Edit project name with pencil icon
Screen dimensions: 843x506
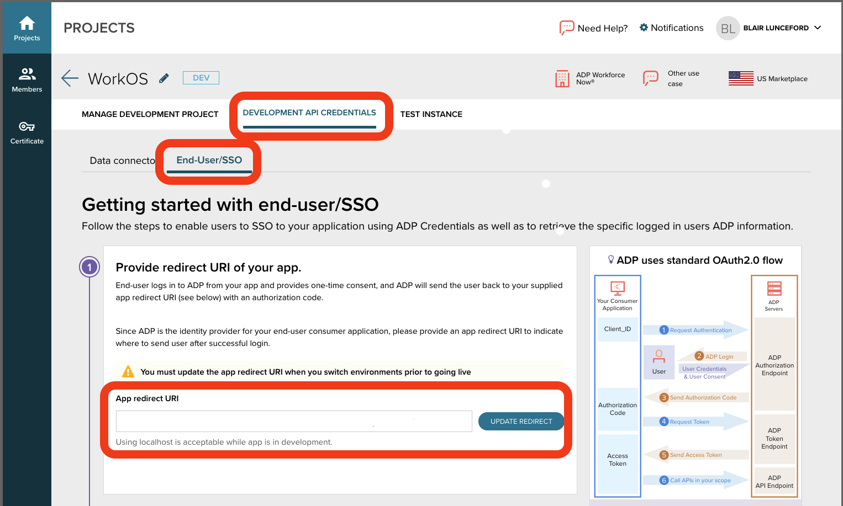(164, 78)
